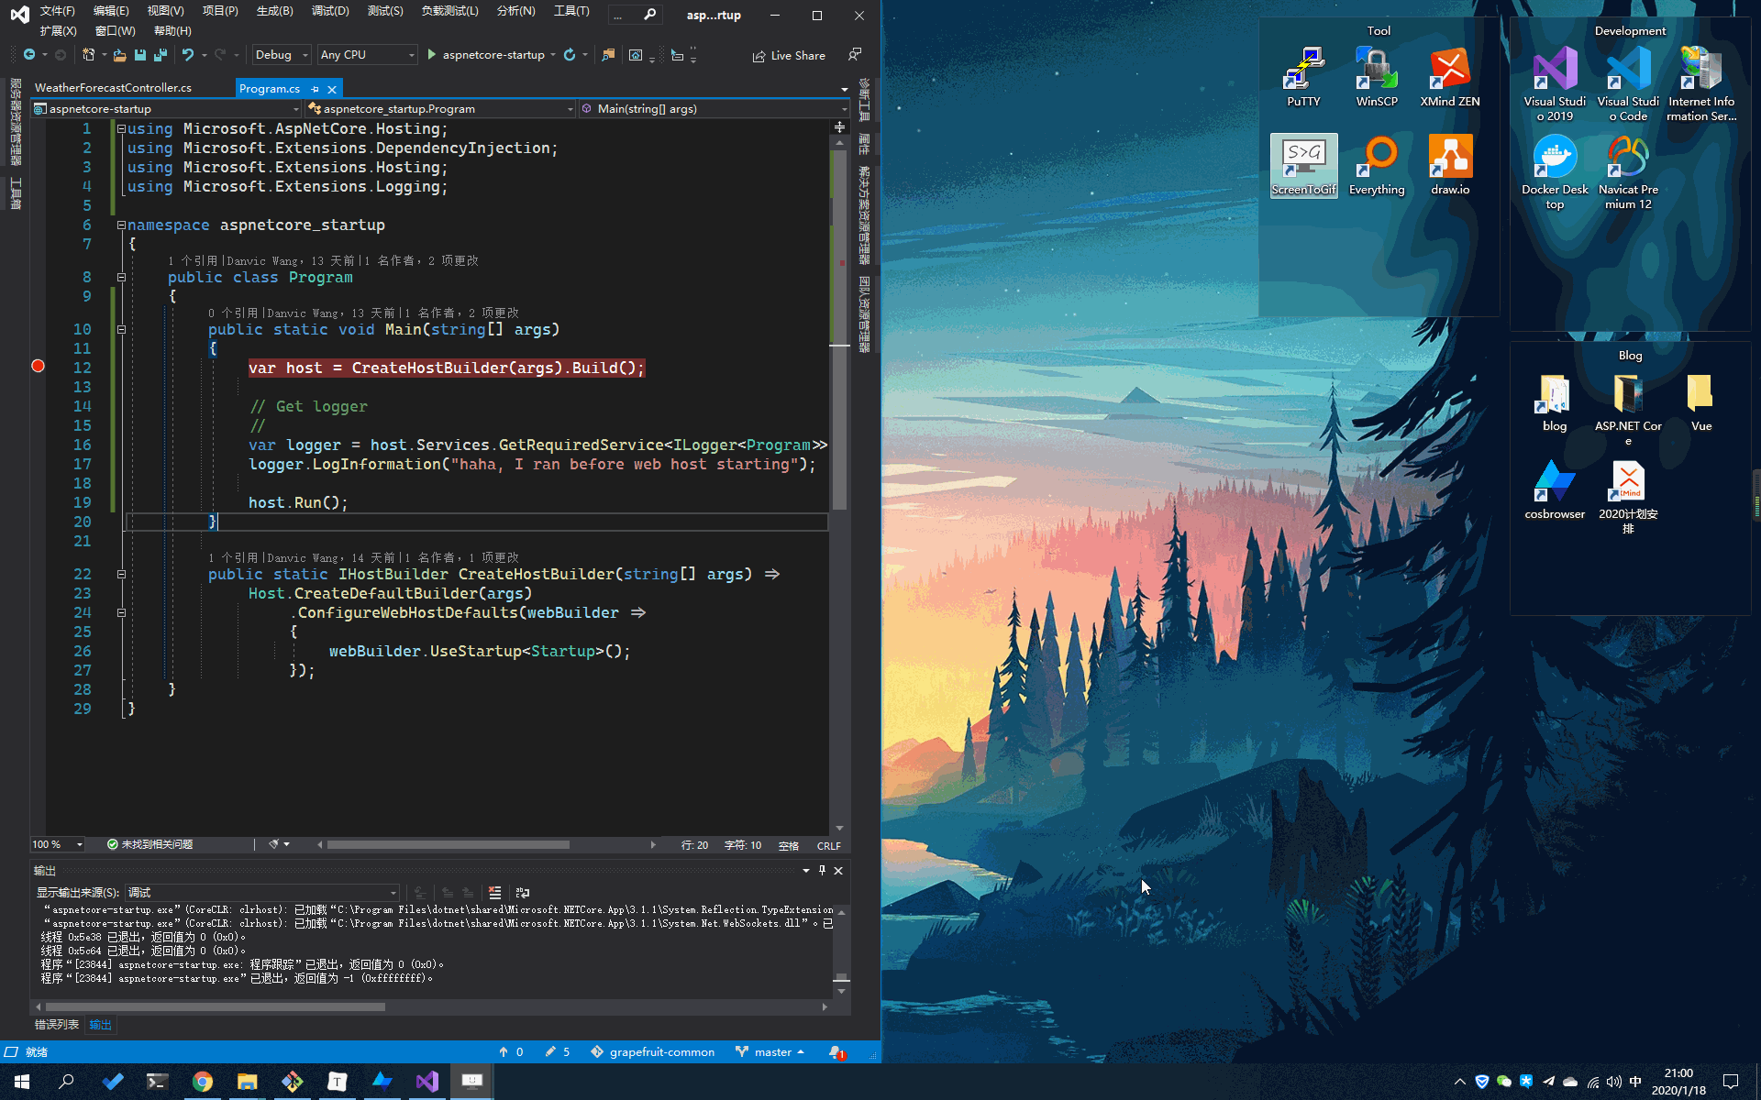1761x1100 pixels.
Task: Pin the Program.cs tab
Action: [316, 89]
